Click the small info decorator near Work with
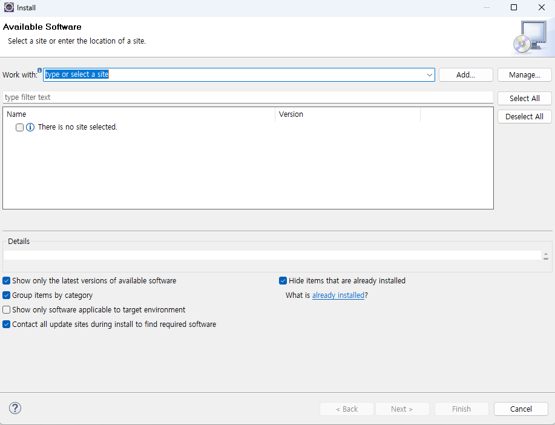The image size is (555, 425). (x=40, y=70)
